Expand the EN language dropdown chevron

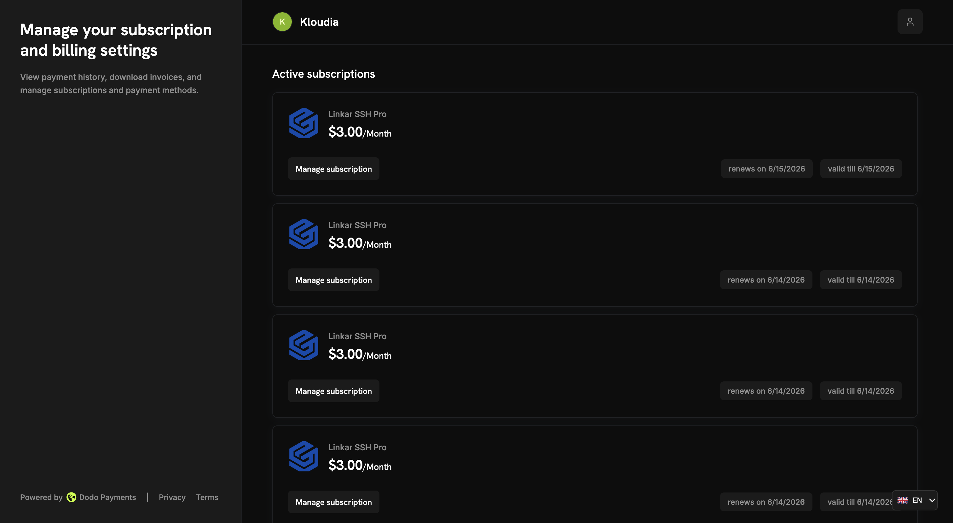pos(932,500)
